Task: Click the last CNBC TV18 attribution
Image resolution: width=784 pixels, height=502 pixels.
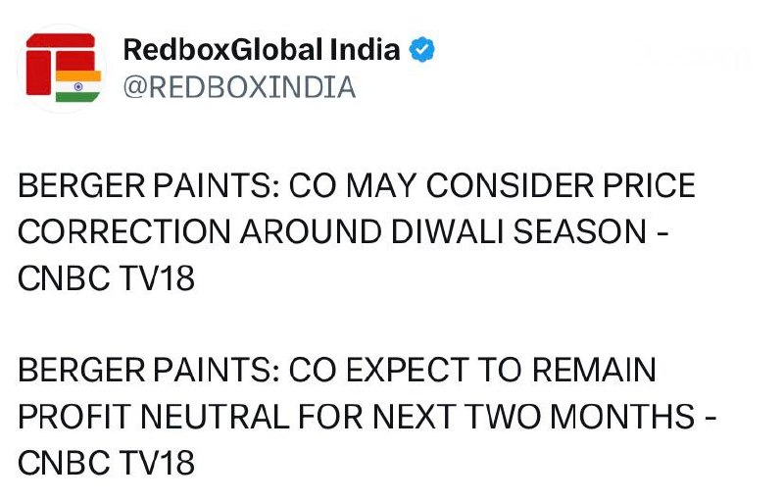Action: coord(106,463)
